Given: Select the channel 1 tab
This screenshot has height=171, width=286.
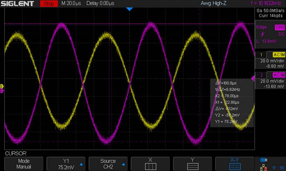Looking at the screenshot, I should (261, 55).
